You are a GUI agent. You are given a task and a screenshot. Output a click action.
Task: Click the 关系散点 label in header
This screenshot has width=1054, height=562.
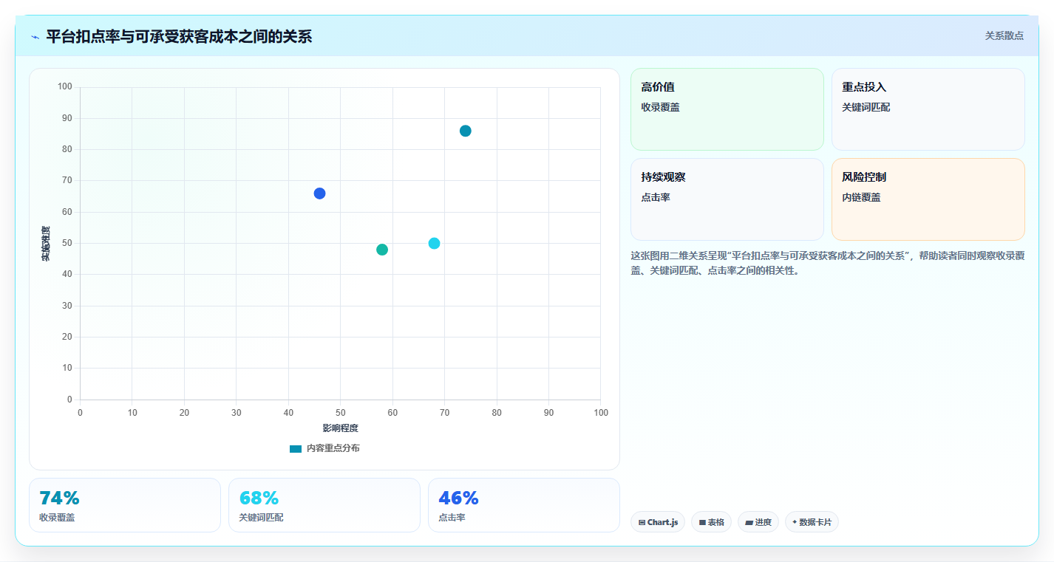(x=1004, y=35)
